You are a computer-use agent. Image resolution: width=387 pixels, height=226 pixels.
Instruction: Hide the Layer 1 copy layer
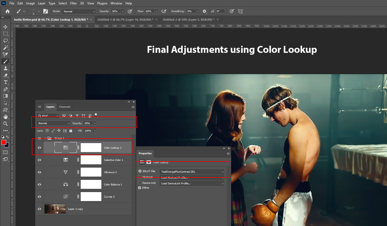[39, 209]
